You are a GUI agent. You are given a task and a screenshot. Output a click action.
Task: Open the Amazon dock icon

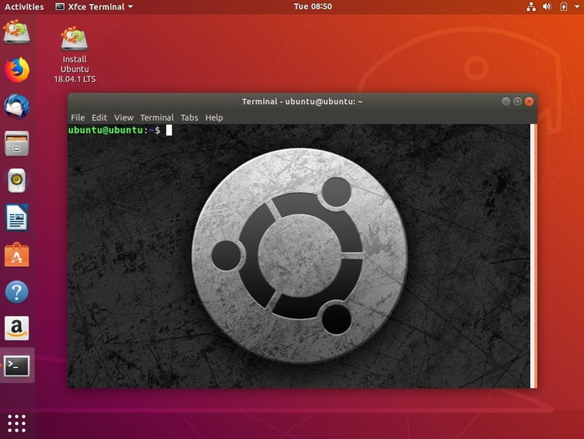coord(17,328)
